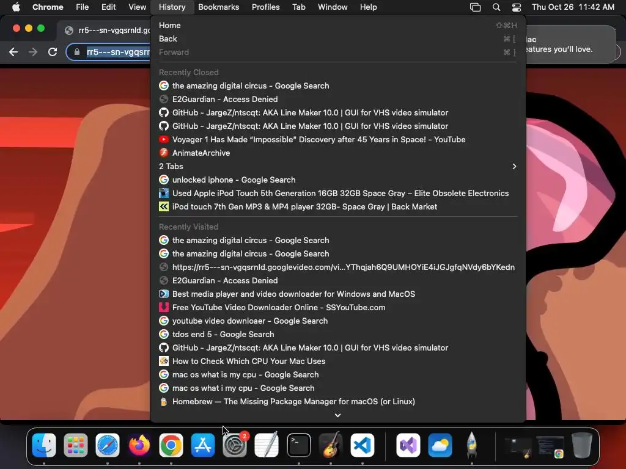Open the Bookmarks menu
626x469 pixels.
(218, 7)
